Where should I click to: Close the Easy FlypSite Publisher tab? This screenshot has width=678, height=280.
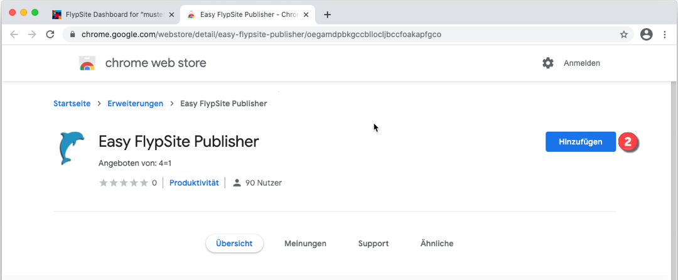coord(306,14)
